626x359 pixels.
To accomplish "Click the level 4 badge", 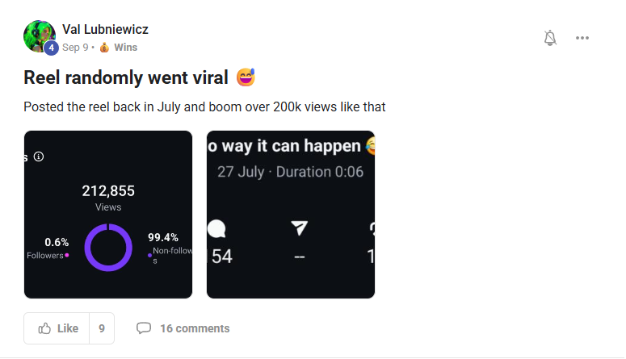I will click(52, 48).
